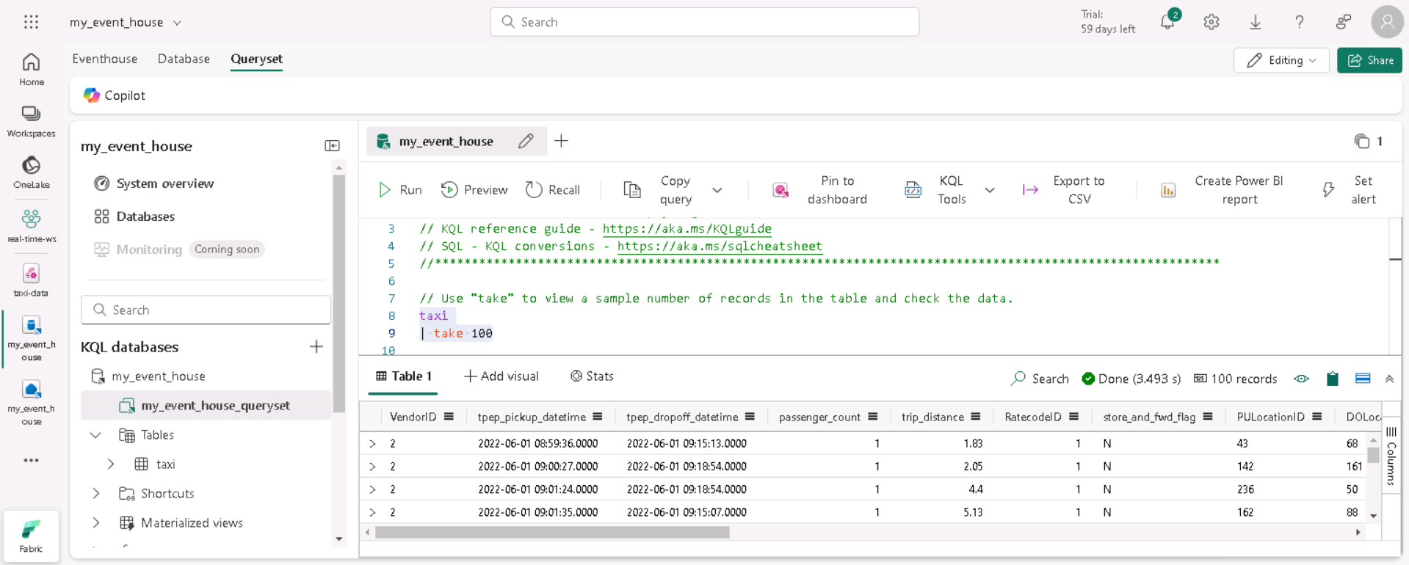
Task: Open Databases in explorer
Action: pyautogui.click(x=134, y=216)
